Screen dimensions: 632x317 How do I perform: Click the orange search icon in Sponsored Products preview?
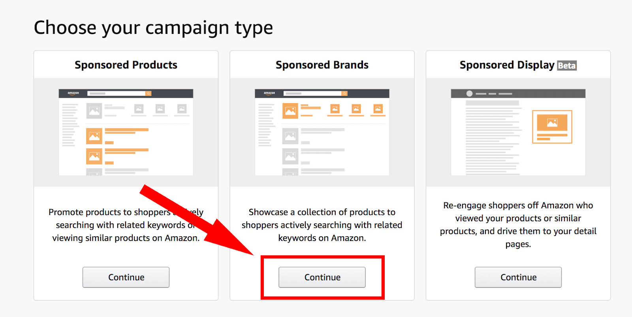pyautogui.click(x=149, y=93)
